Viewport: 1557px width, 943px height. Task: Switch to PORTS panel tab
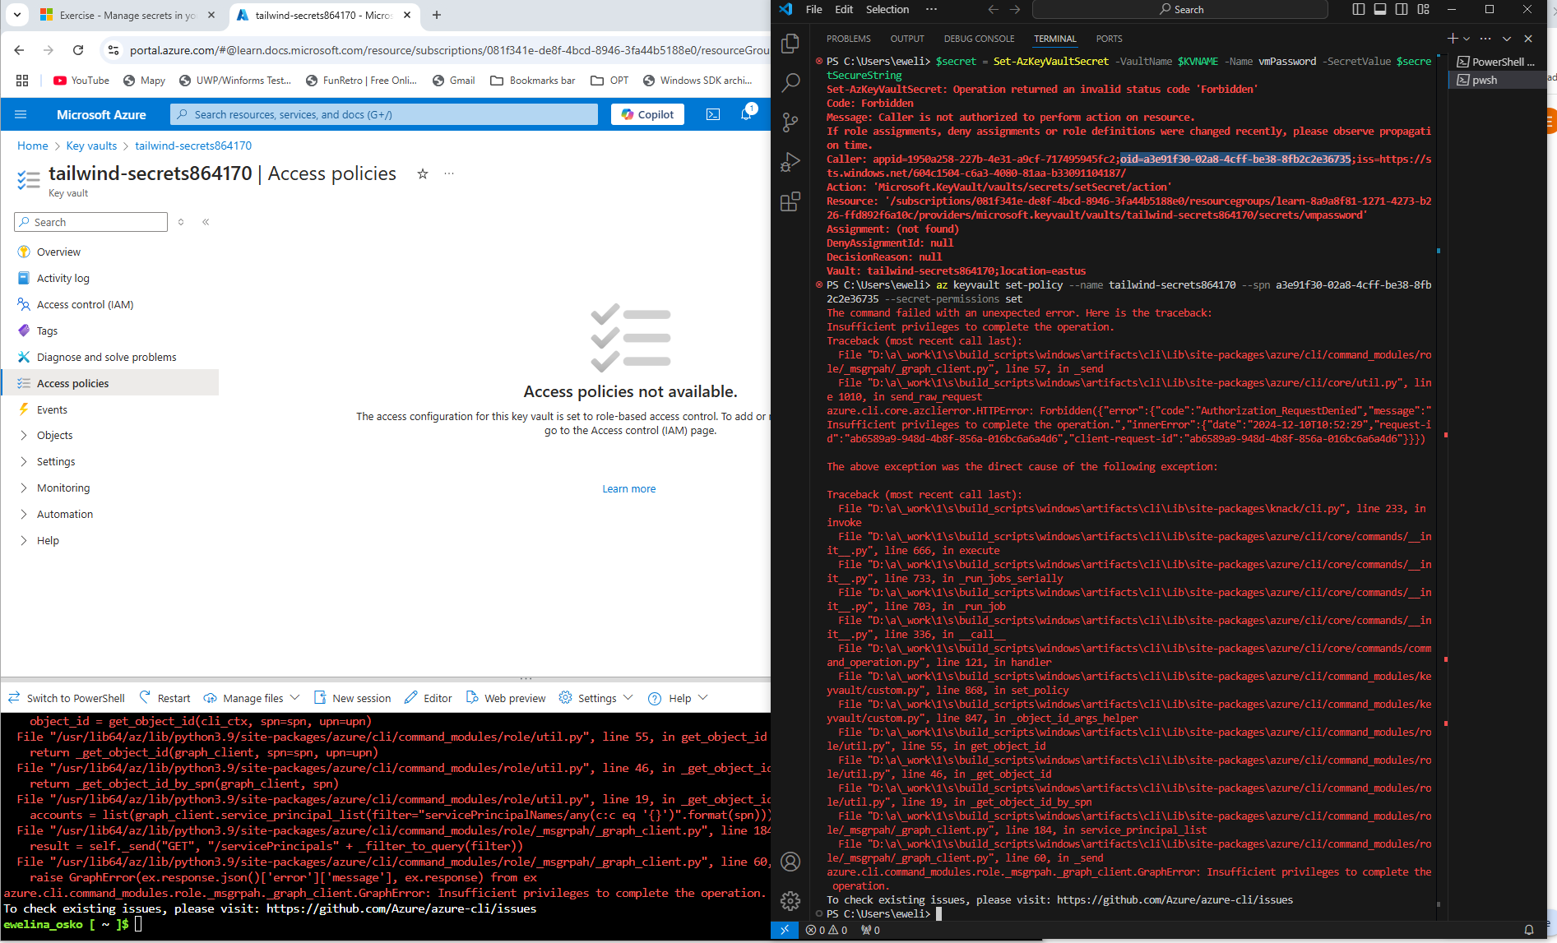click(x=1109, y=39)
